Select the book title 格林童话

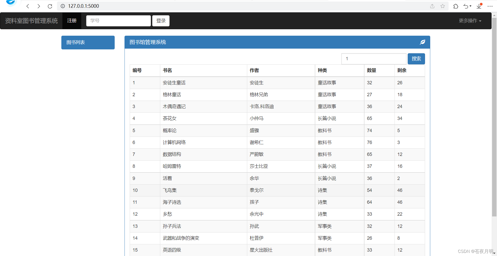pyautogui.click(x=172, y=95)
